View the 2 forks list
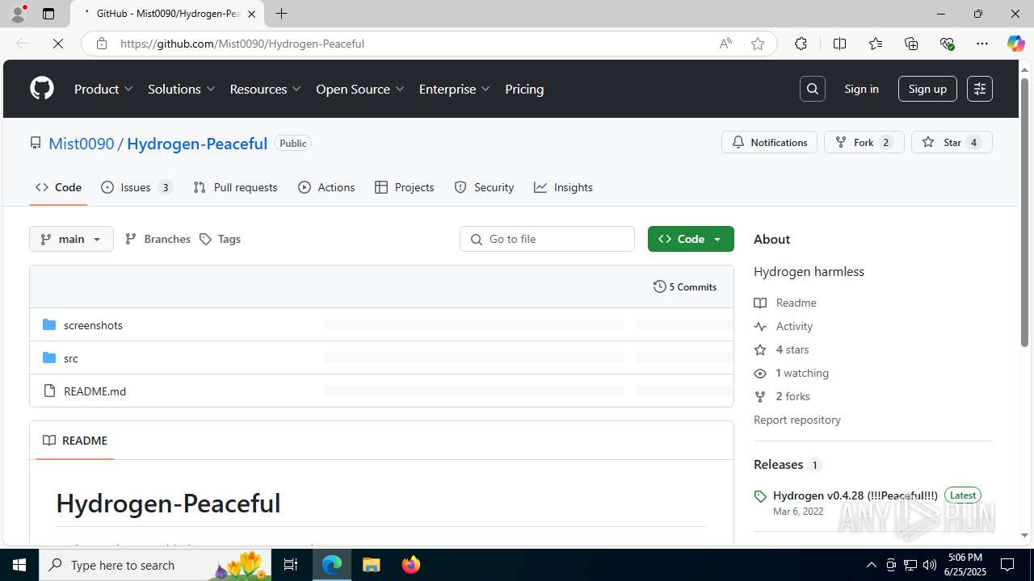Screen dimensions: 1034x581 (782, 396)
